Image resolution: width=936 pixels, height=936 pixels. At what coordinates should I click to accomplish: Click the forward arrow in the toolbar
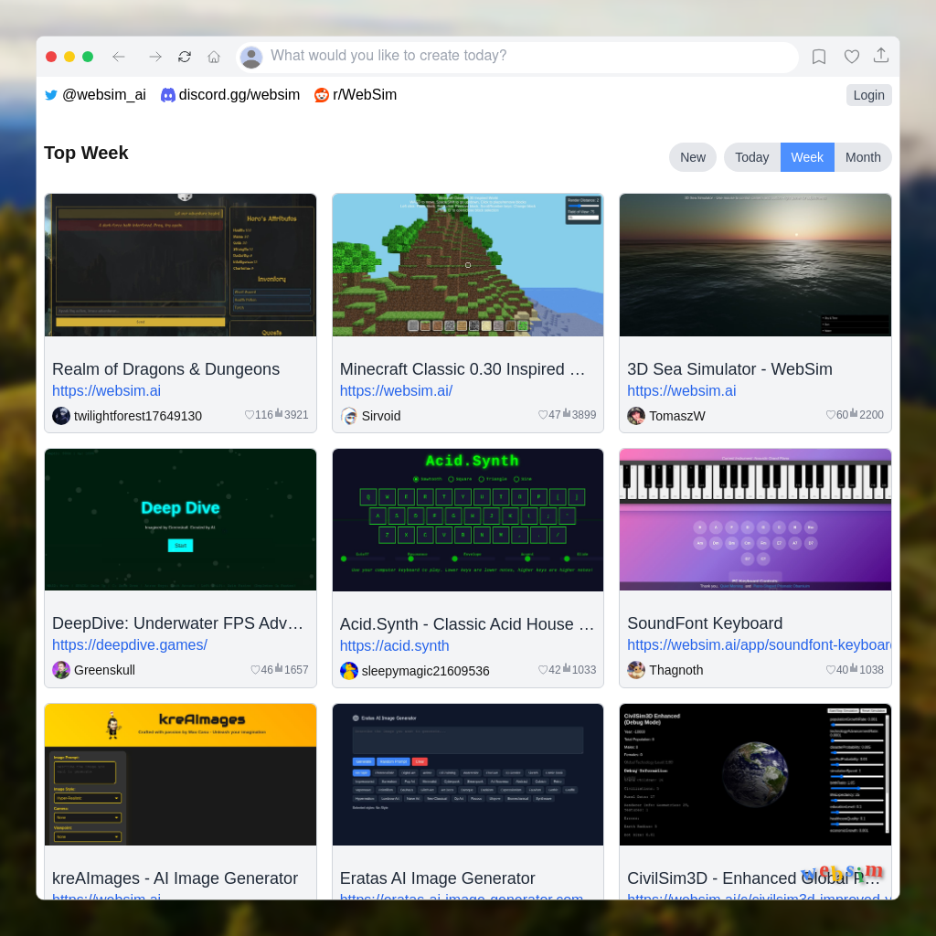155,56
